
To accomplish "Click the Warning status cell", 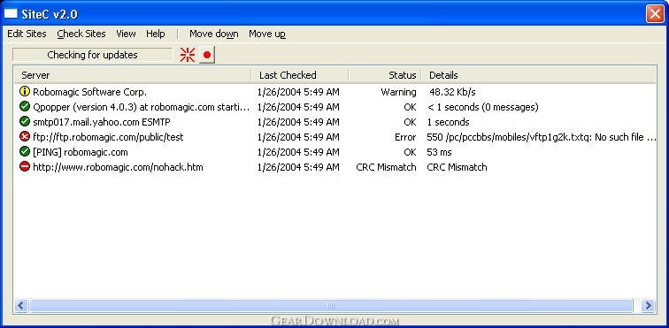I will 398,92.
